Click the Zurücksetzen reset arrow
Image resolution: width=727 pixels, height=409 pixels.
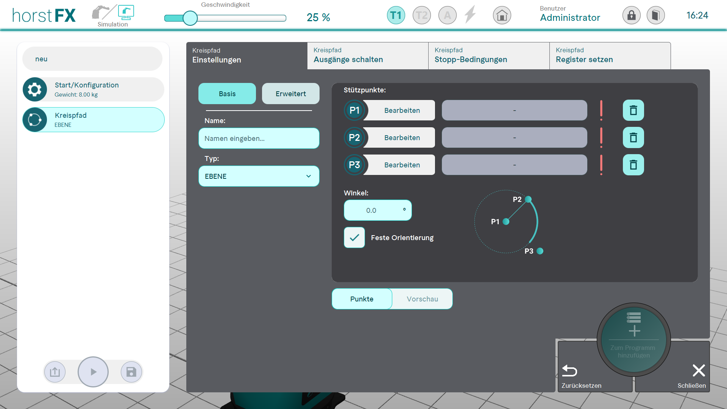tap(569, 371)
